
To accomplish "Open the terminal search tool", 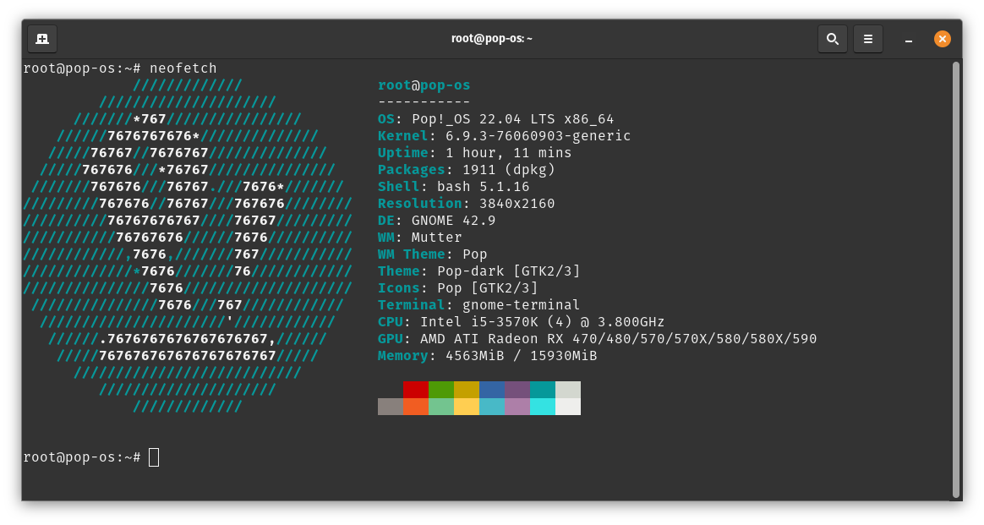I will pos(833,39).
